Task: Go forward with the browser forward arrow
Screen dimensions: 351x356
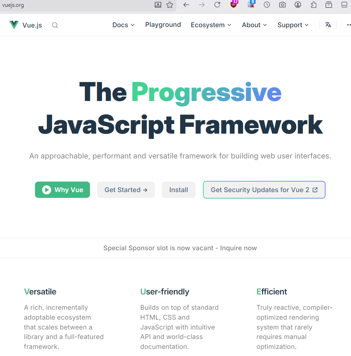Action: pos(201,5)
